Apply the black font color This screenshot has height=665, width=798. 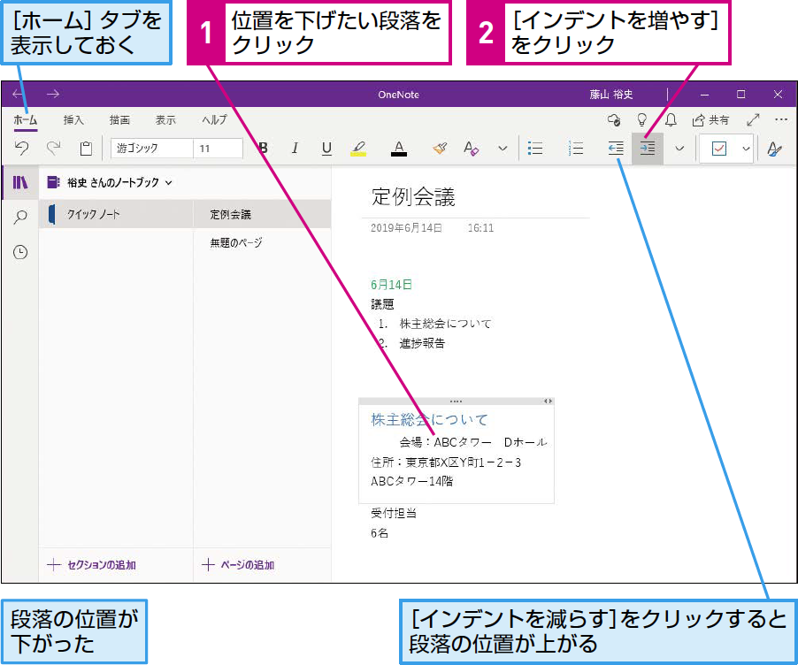[399, 148]
